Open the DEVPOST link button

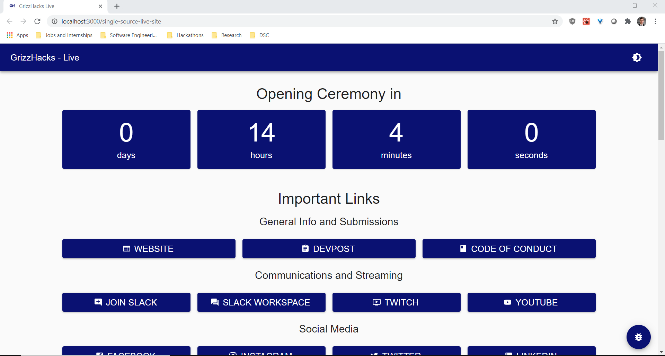(329, 249)
